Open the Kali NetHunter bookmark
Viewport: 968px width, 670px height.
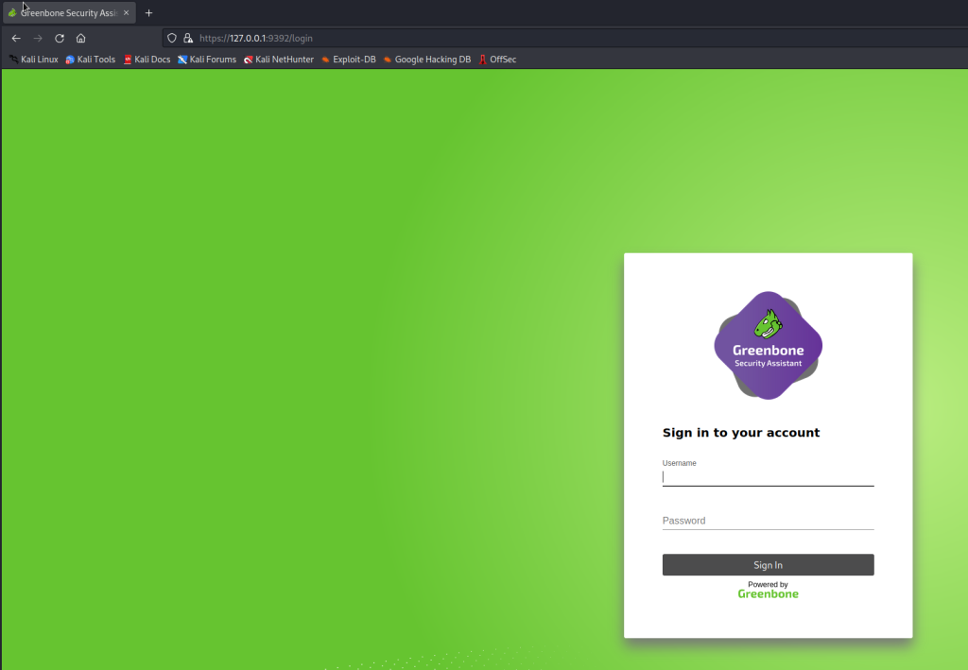(279, 60)
